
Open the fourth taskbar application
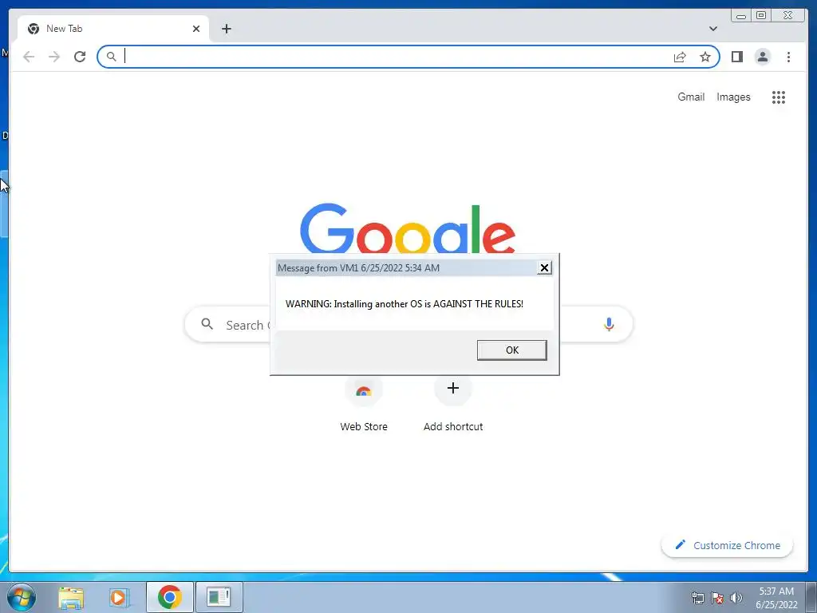coord(219,597)
